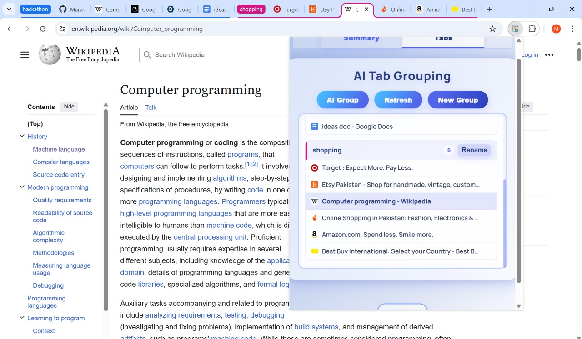Follow the algorithms link in article
582x339 pixels.
click(230, 178)
